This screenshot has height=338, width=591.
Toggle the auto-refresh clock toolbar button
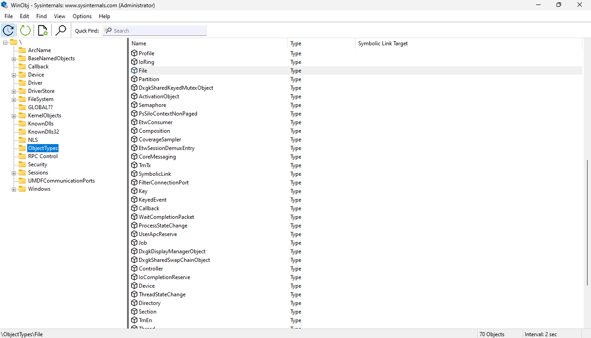click(x=8, y=30)
